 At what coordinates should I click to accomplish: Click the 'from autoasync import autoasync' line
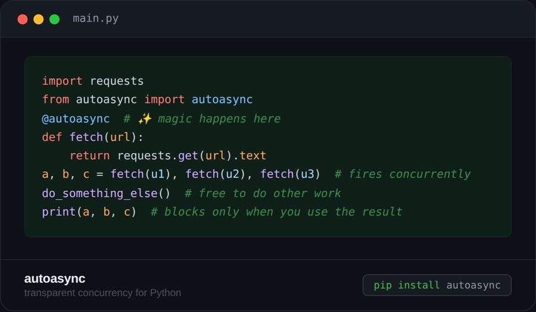tap(147, 100)
